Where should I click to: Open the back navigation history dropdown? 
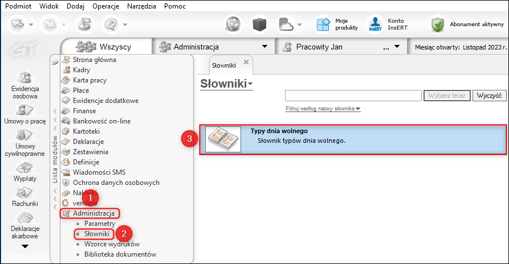[x=31, y=24]
